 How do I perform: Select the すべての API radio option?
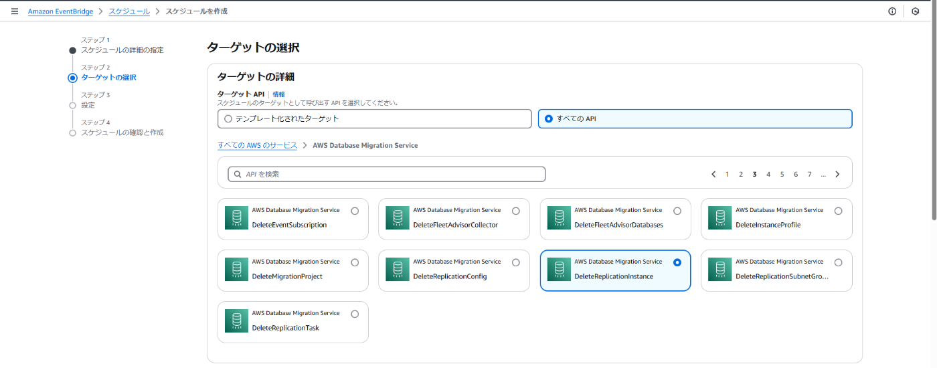549,118
